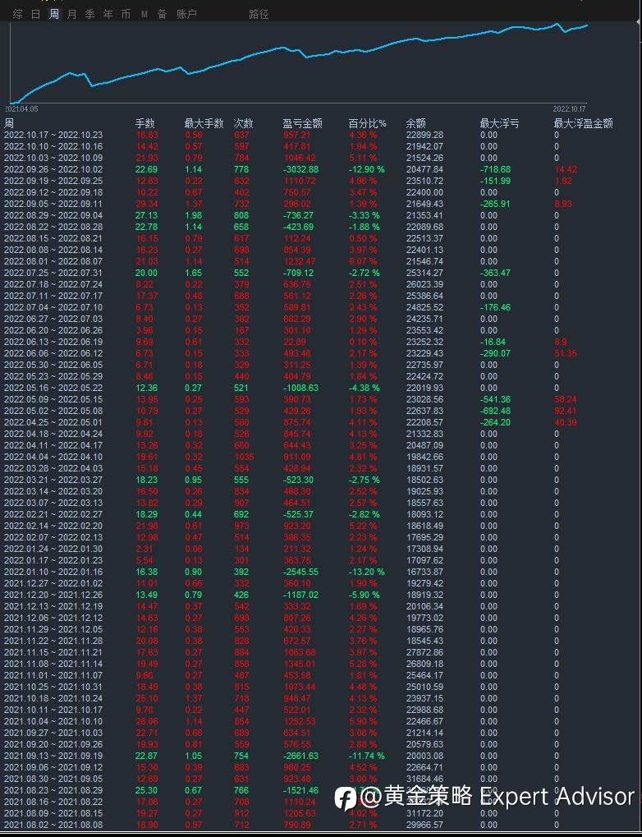Click the loss value -2545.55
642x837 pixels.
pyautogui.click(x=301, y=572)
